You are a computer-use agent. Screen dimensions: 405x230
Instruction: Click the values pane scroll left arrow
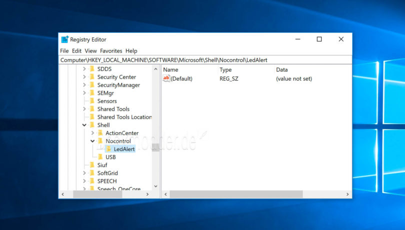coord(165,194)
